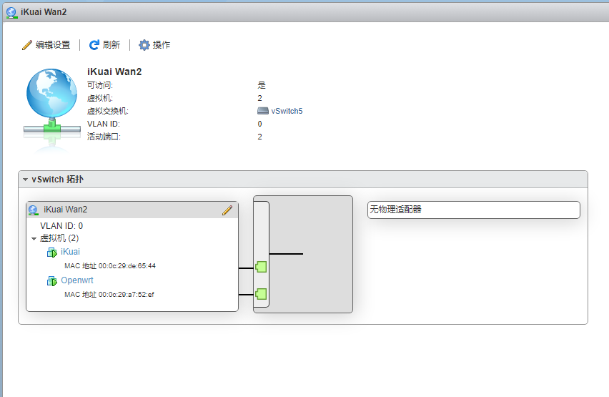
Task: Open the iKuai virtual machine link
Action: 70,252
